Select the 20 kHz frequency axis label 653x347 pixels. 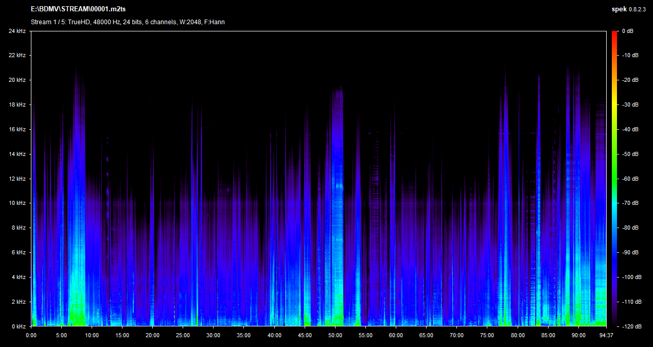click(17, 80)
